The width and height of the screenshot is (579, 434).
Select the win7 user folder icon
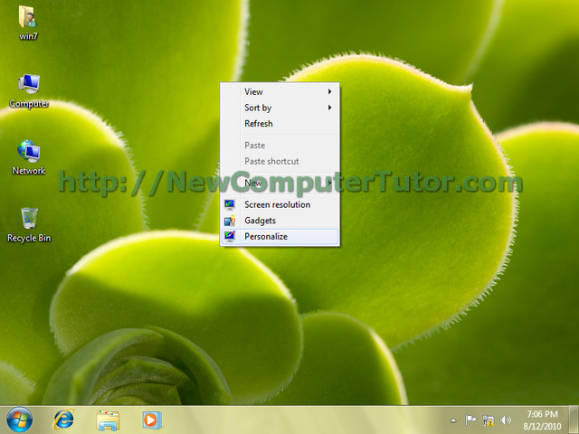[x=28, y=23]
